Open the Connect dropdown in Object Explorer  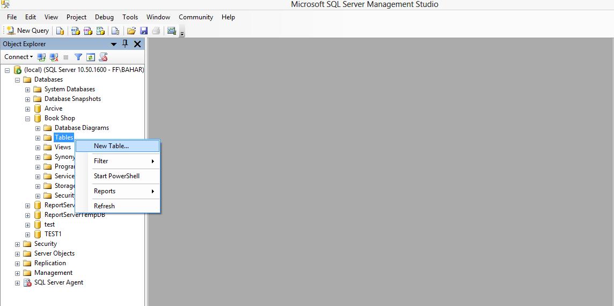pos(19,57)
